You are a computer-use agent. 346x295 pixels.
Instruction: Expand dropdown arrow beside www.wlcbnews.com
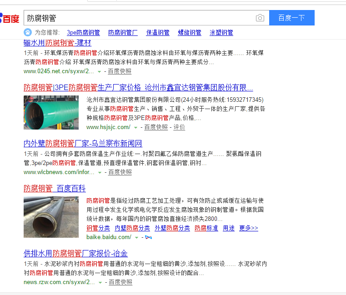pyautogui.click(x=100, y=173)
